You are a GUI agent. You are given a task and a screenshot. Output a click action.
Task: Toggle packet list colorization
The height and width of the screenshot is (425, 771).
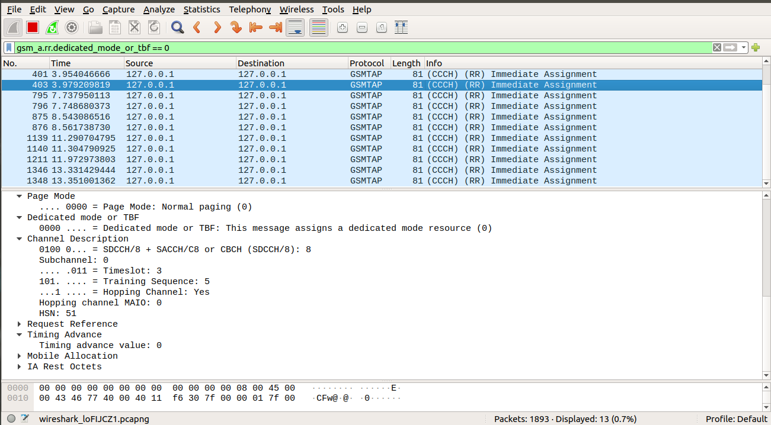pos(319,27)
